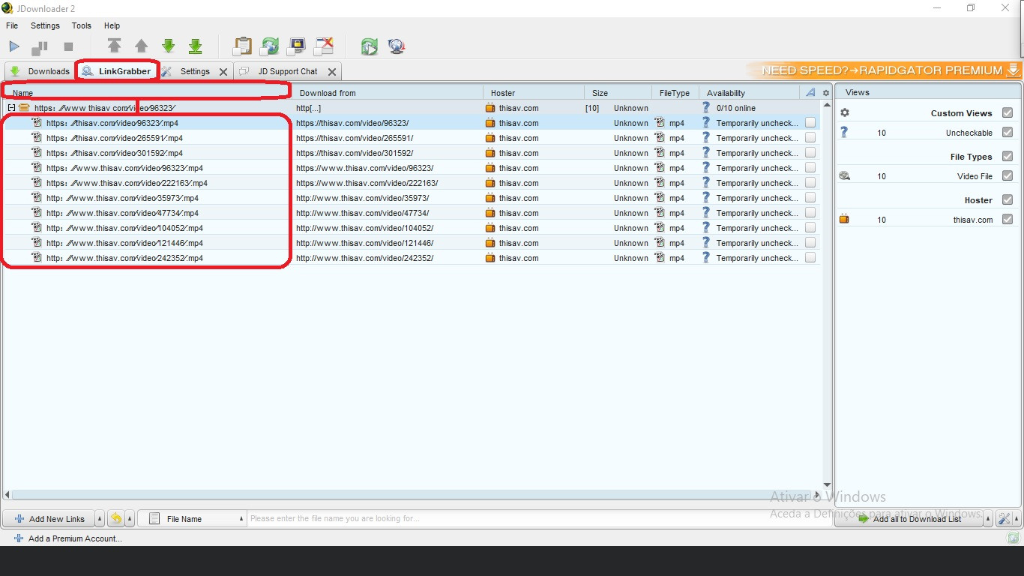Click the Video File film reel icon
This screenshot has height=576, width=1024.
(845, 175)
